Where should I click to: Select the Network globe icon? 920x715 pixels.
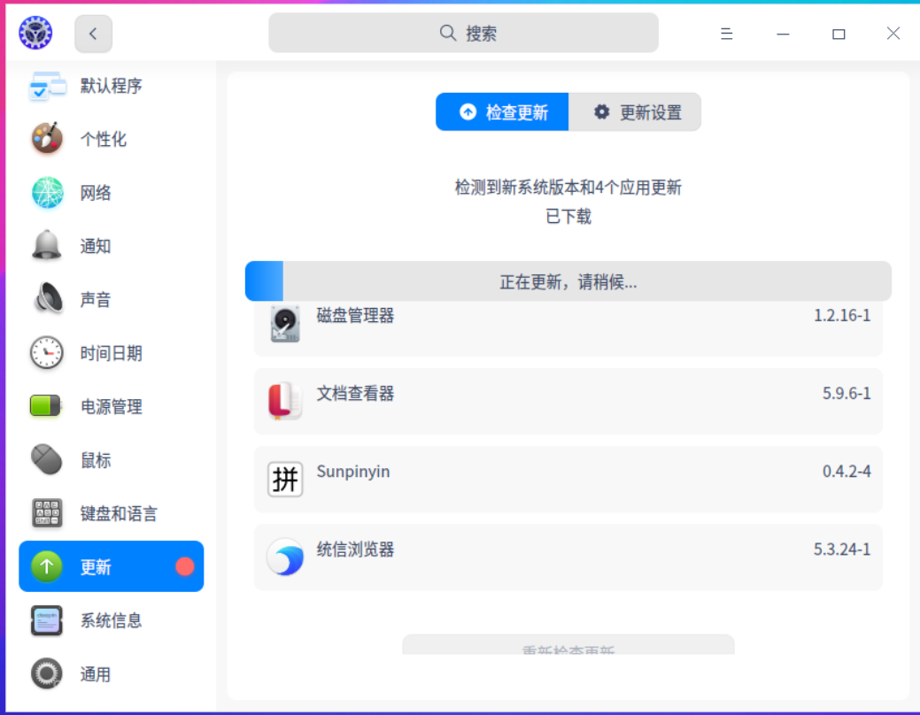click(x=47, y=192)
